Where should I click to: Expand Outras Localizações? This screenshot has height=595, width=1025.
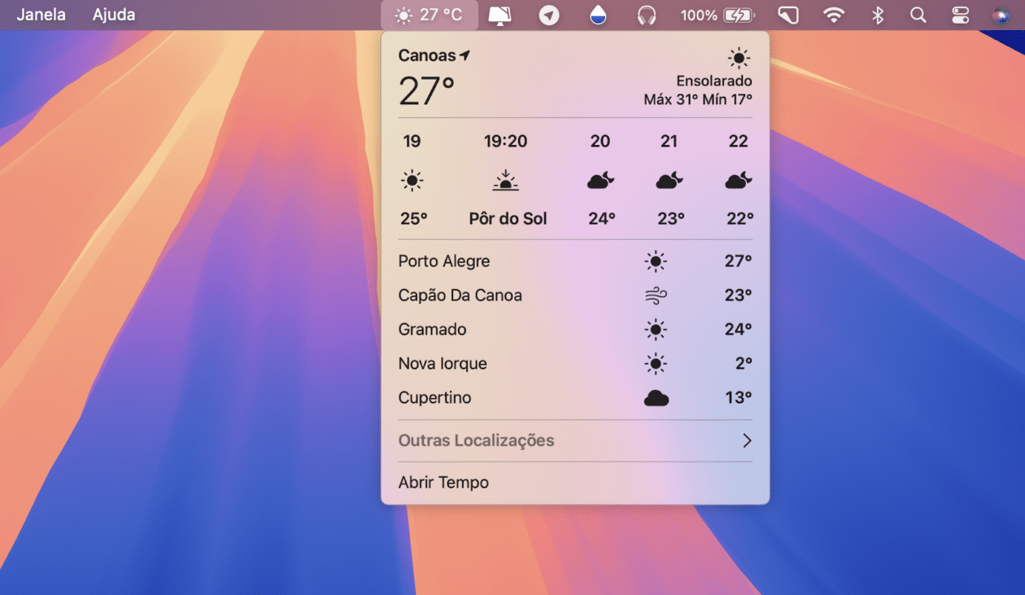(575, 440)
